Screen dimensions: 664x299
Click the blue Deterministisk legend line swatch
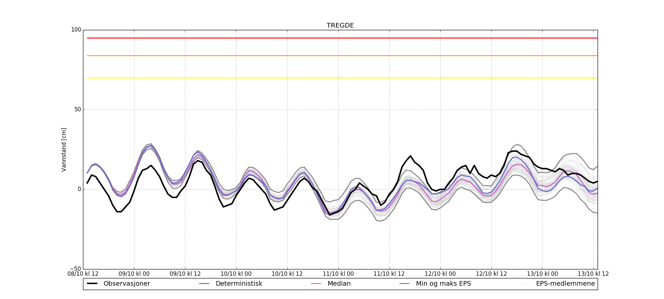pos(204,284)
